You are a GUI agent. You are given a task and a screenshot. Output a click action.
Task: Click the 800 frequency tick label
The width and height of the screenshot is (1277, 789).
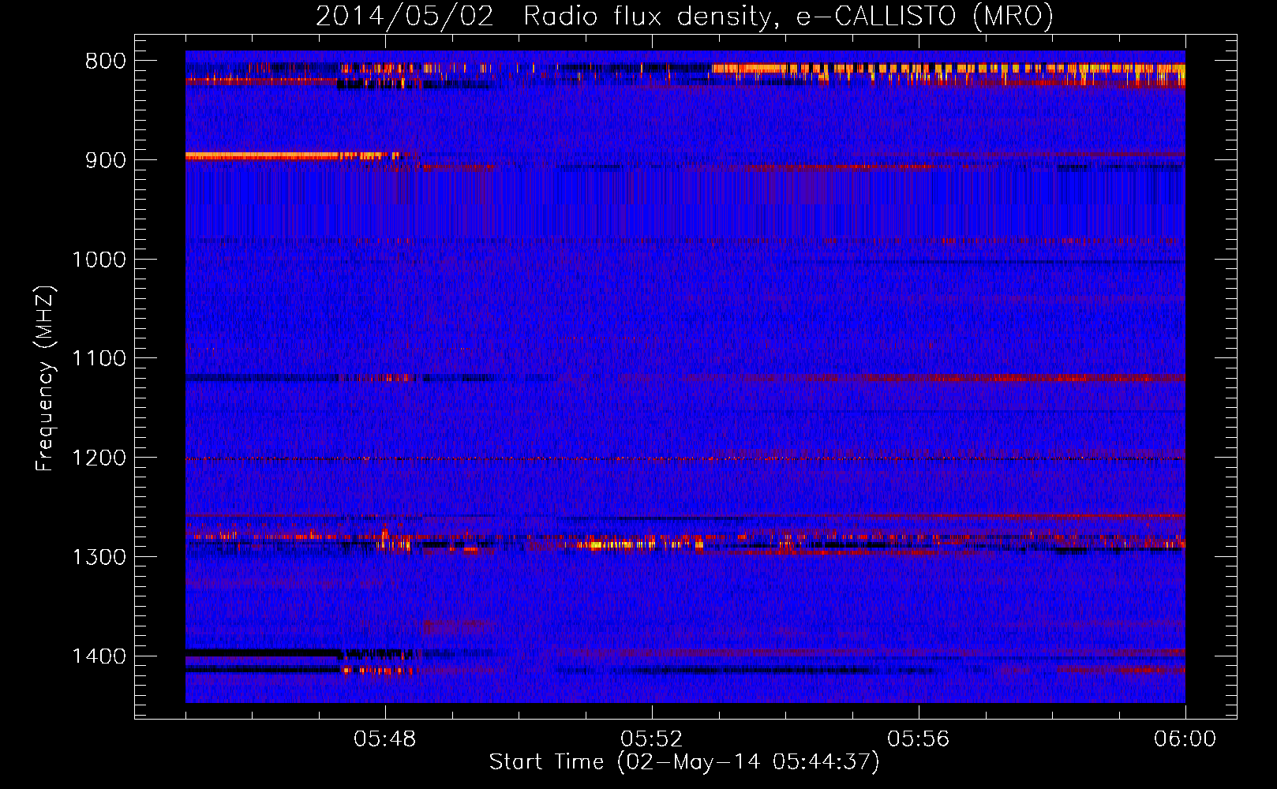point(106,62)
